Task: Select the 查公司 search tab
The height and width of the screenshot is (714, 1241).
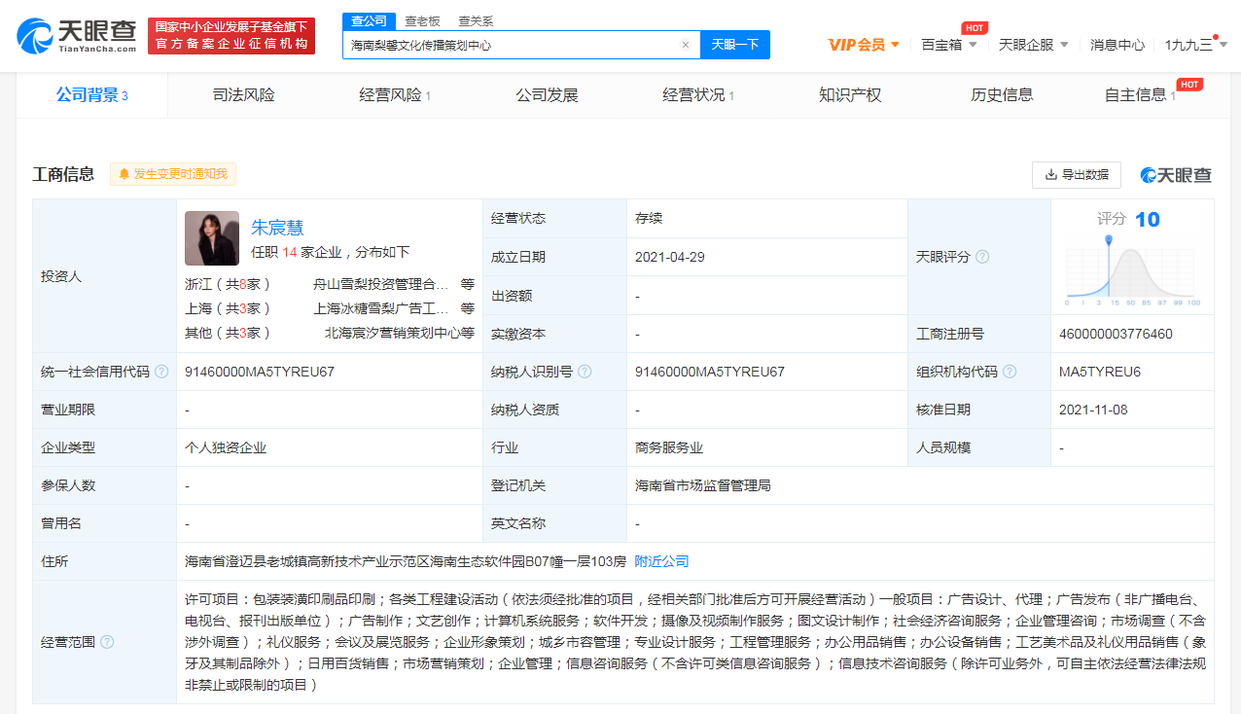Action: pyautogui.click(x=369, y=21)
